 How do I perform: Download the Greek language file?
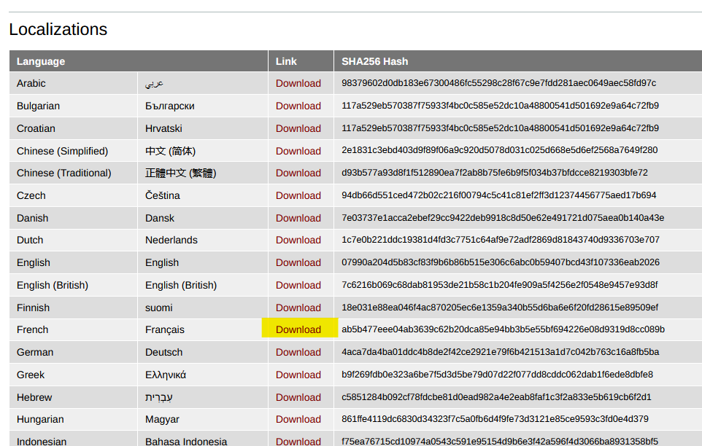click(x=298, y=375)
